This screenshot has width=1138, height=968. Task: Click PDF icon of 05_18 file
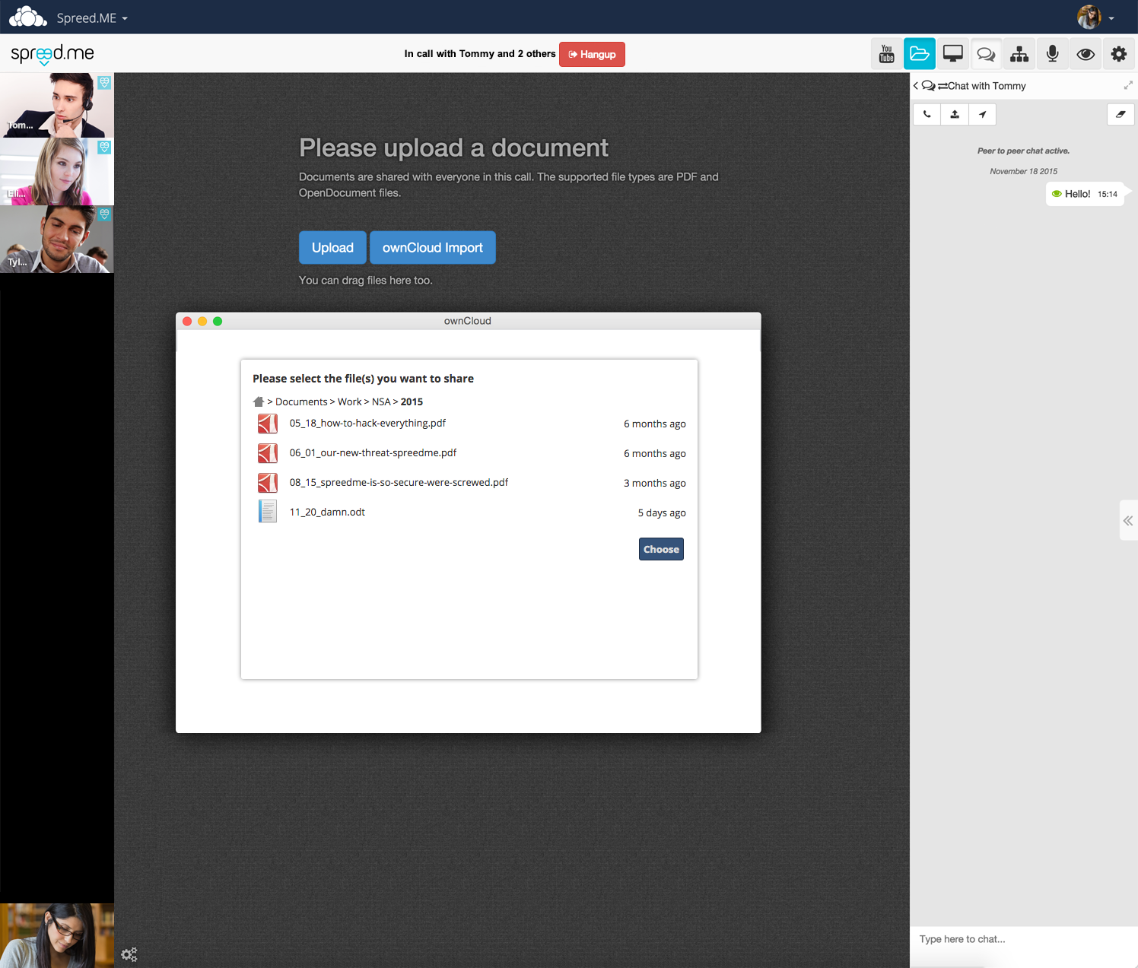(x=268, y=424)
